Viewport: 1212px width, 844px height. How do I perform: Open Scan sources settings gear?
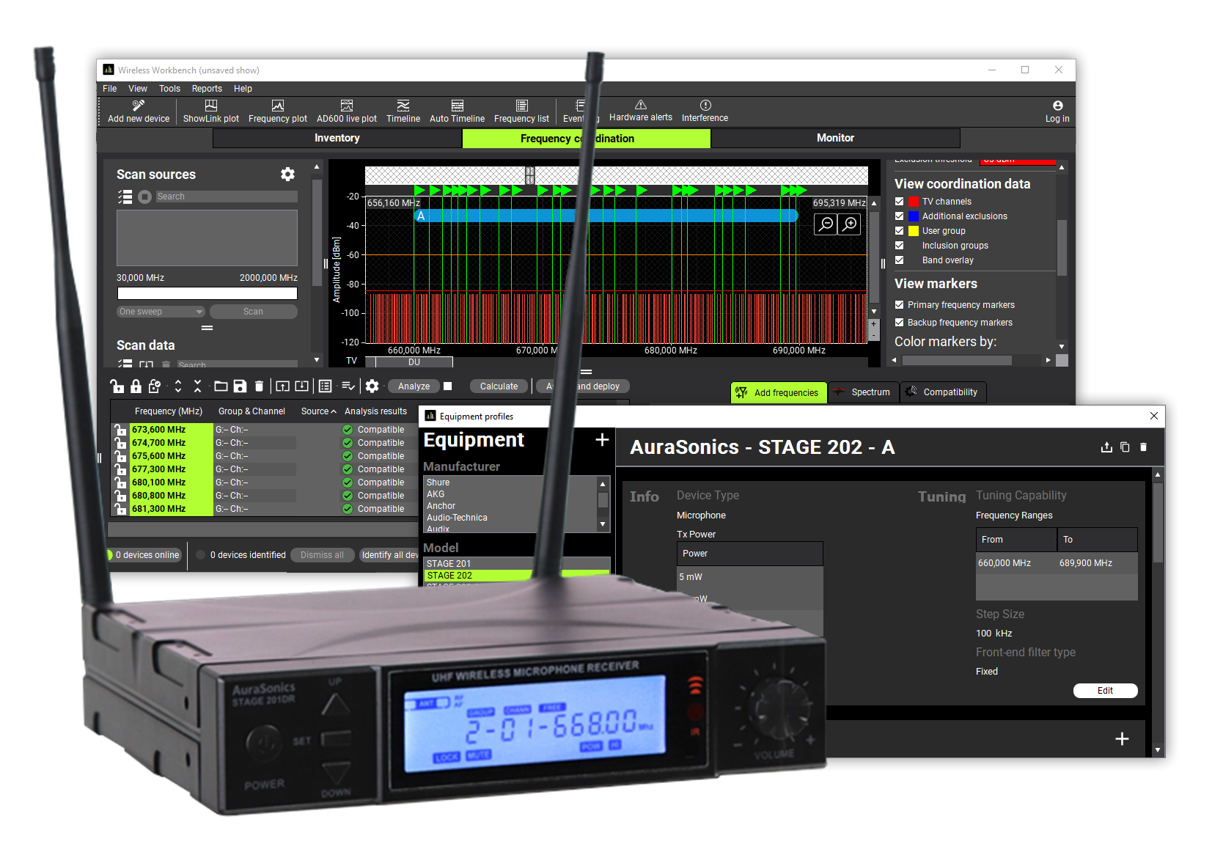coord(287,174)
